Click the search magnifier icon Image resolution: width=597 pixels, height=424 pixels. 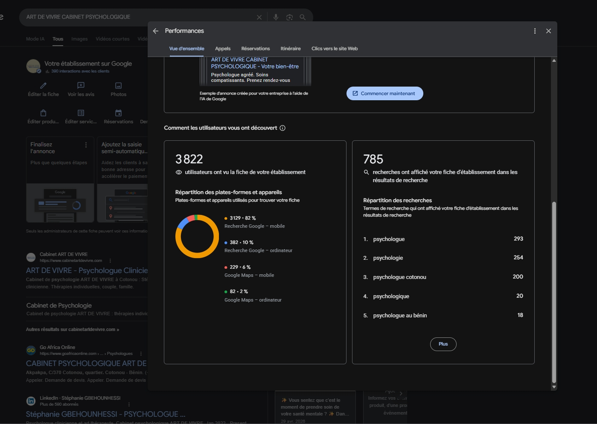coord(303,17)
